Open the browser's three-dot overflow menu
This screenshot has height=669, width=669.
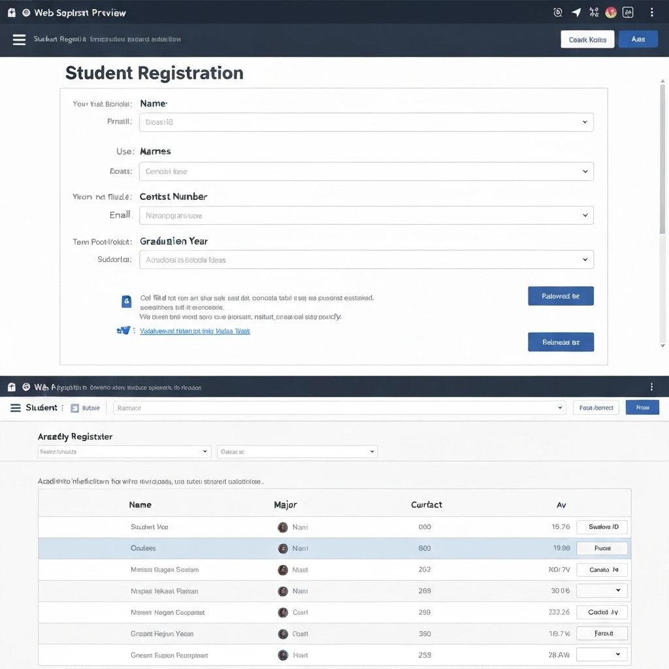[x=651, y=12]
